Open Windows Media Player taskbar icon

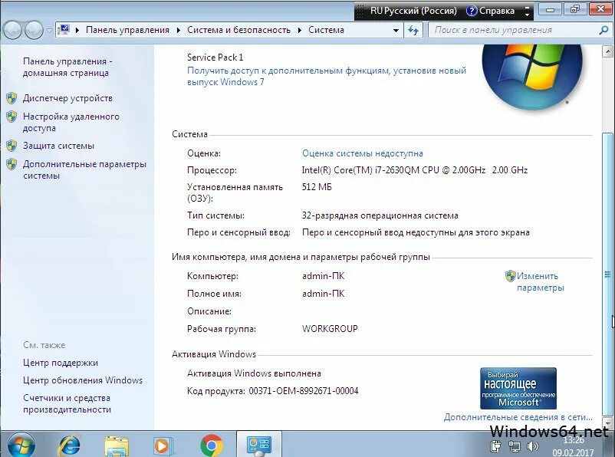point(162,446)
